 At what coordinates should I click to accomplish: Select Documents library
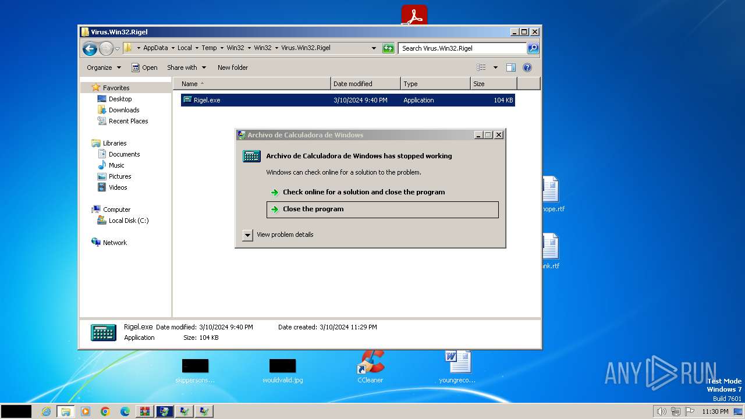(124, 154)
